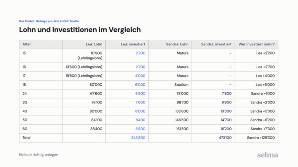Click the selma logo
Viewport: 298px width, 167px height.
(x=268, y=155)
